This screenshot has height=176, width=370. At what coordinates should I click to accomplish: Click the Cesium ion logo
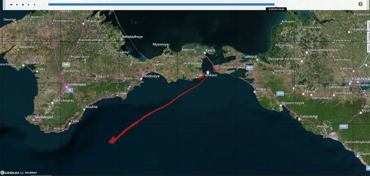tap(12, 173)
